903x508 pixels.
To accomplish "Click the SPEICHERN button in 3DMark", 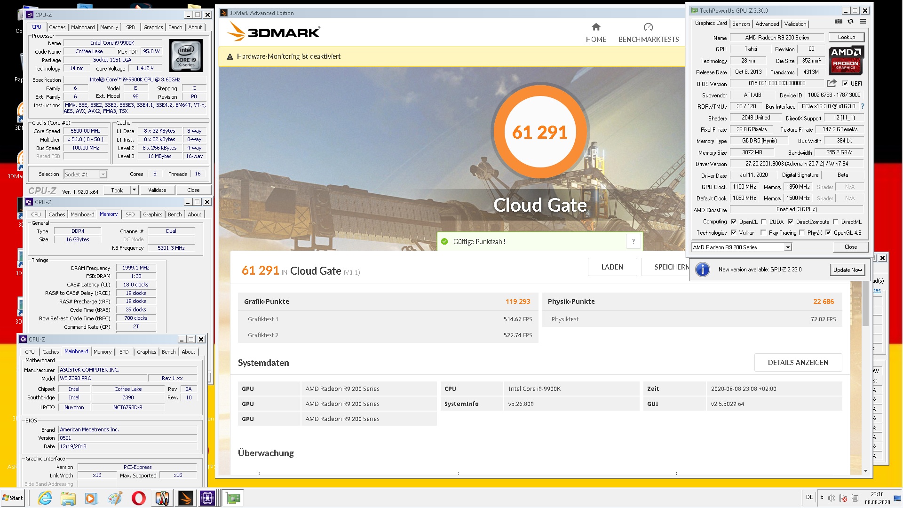I will pos(665,267).
